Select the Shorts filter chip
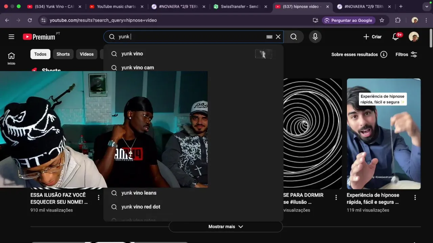433x243 pixels. click(x=63, y=54)
